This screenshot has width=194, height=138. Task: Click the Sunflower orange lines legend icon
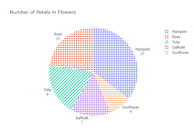(167, 53)
